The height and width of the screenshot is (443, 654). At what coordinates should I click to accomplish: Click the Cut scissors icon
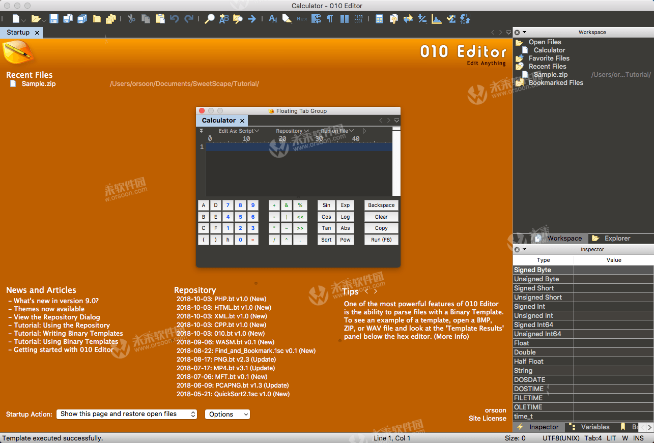click(131, 19)
